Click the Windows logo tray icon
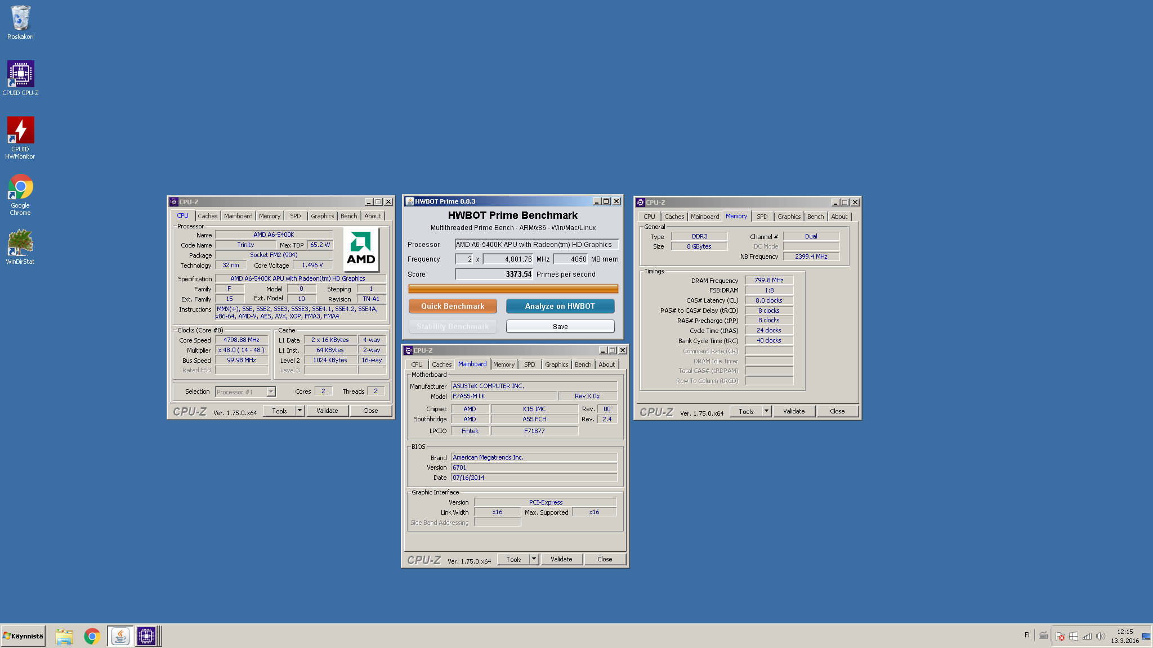The image size is (1153, 648). 1074,636
